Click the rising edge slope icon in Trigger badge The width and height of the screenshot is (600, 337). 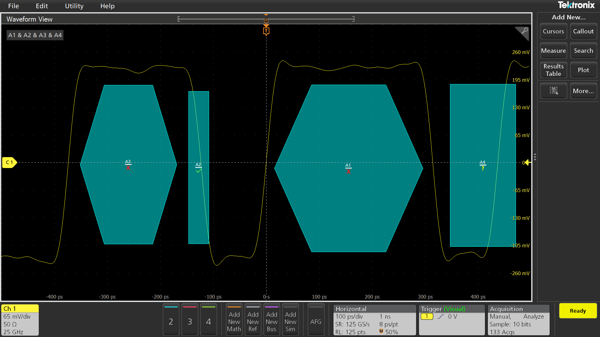tap(441, 316)
